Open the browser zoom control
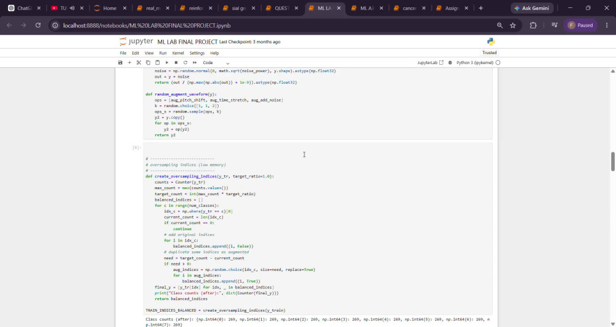Screen dimensions: 616x327 pyautogui.click(x=500, y=25)
